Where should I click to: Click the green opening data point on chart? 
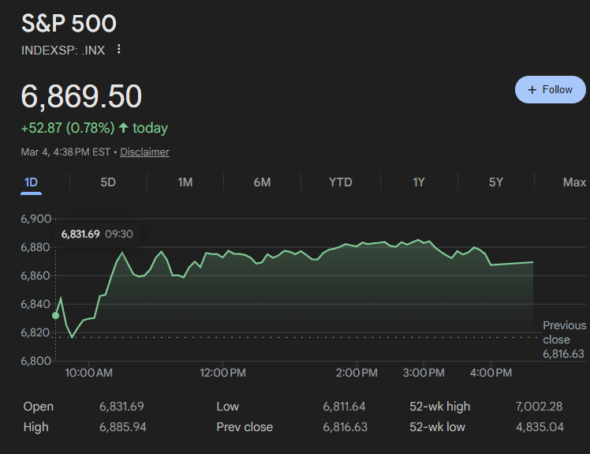click(x=56, y=316)
